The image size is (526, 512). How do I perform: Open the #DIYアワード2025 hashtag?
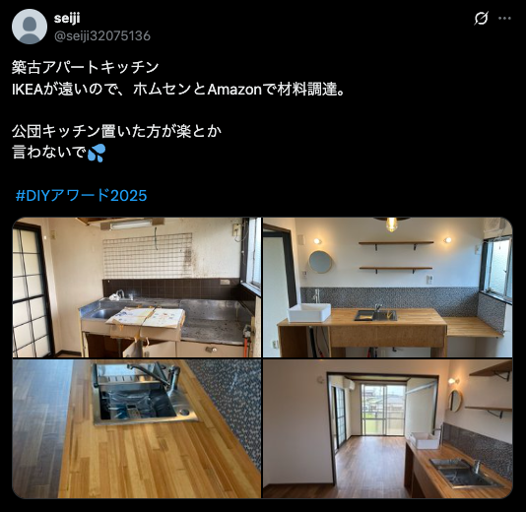81,196
